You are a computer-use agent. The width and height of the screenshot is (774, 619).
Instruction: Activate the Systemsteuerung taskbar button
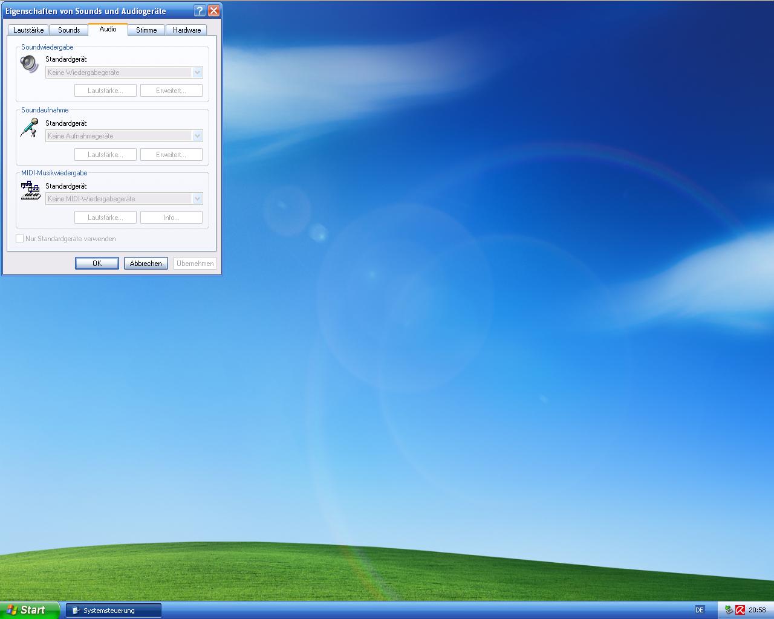113,611
